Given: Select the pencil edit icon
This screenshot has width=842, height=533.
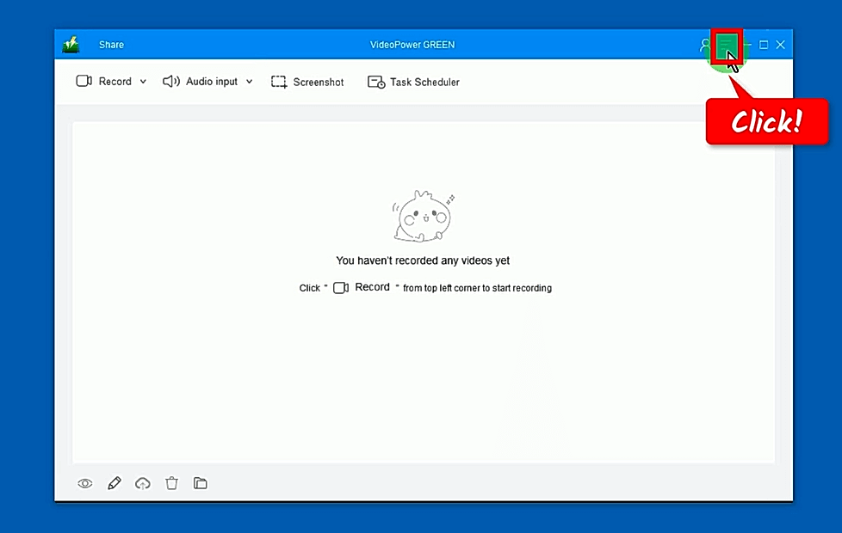Looking at the screenshot, I should click(114, 483).
